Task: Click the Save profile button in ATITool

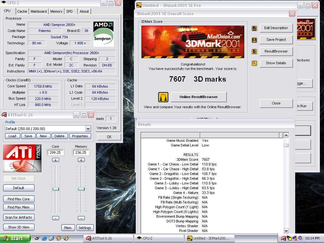Action: [x=28, y=136]
